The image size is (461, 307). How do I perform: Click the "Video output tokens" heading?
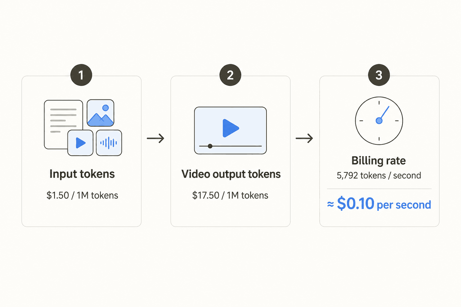tap(231, 174)
